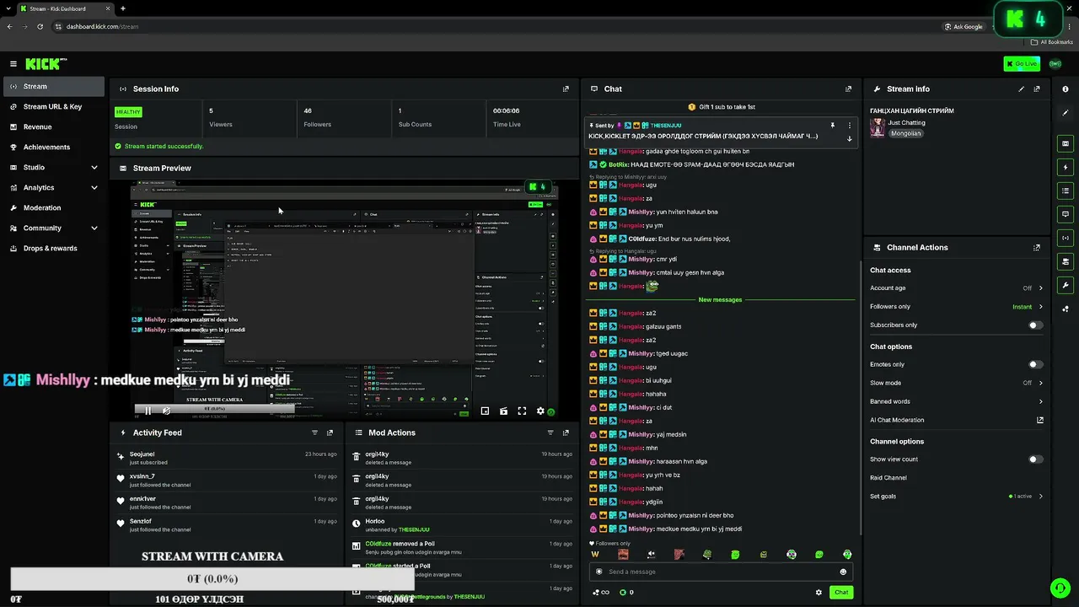Open Slow mode options
The height and width of the screenshot is (607, 1079).
957,383
